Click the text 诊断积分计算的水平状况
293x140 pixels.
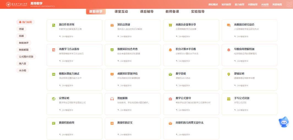(x=187, y=54)
